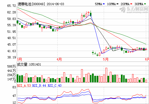Select the stock title 德赛电池[000049]
This screenshot has width=149, height=104.
(31, 4)
